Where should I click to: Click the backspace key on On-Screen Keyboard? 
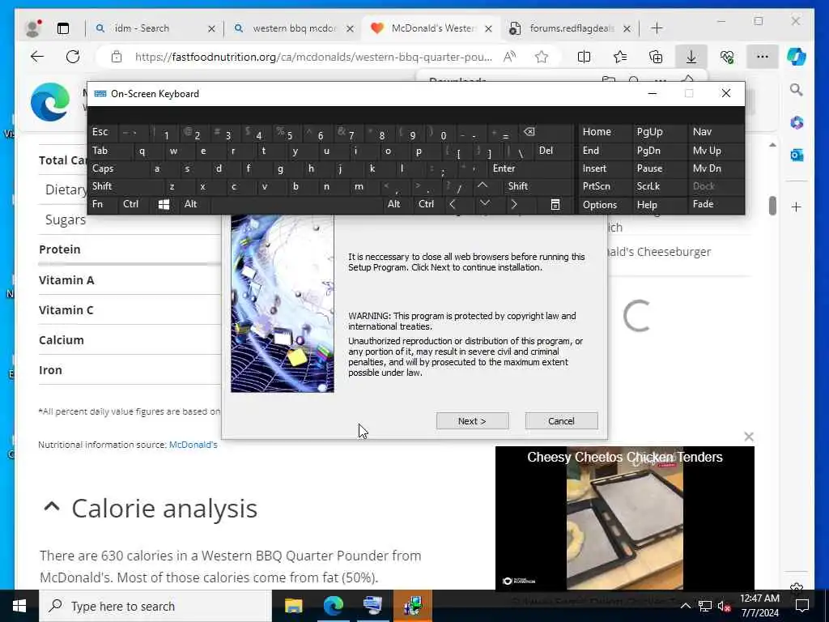pyautogui.click(x=529, y=132)
